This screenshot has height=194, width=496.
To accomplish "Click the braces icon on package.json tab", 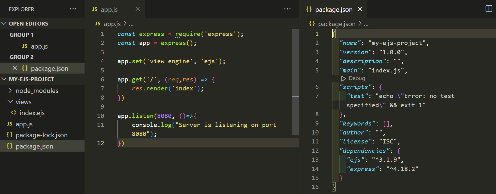I will 309,9.
